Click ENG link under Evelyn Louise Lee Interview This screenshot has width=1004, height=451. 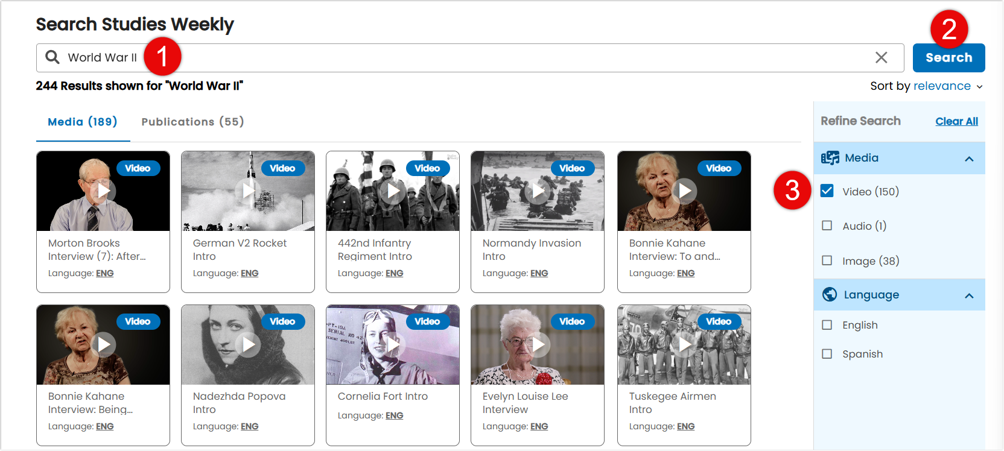coord(539,426)
